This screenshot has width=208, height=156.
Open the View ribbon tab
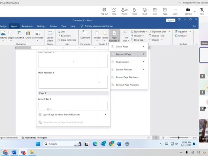[x=64, y=26]
